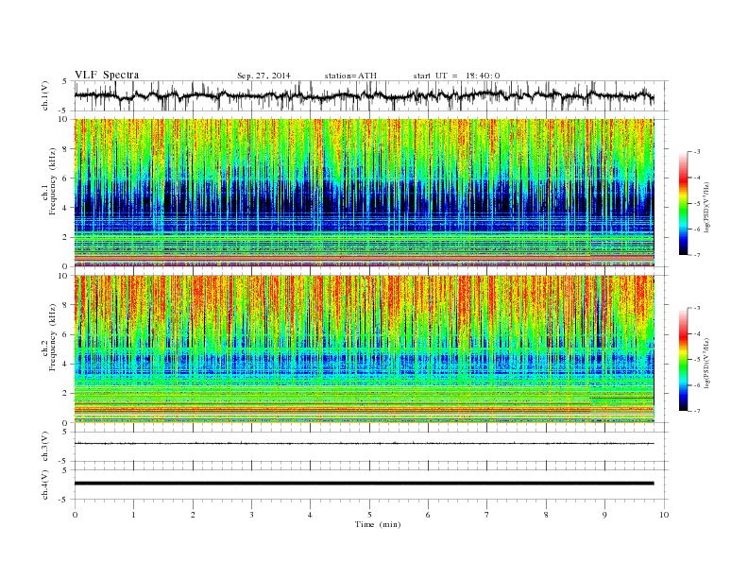
Task: Click the '-7' label on ch.2 color bar
Action: click(x=697, y=411)
